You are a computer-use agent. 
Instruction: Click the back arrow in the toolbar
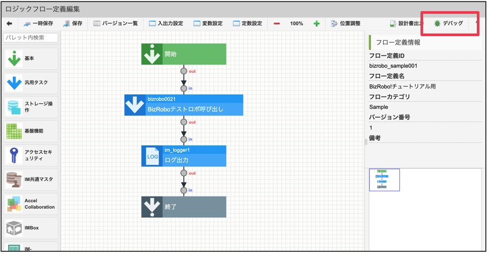tap(10, 23)
